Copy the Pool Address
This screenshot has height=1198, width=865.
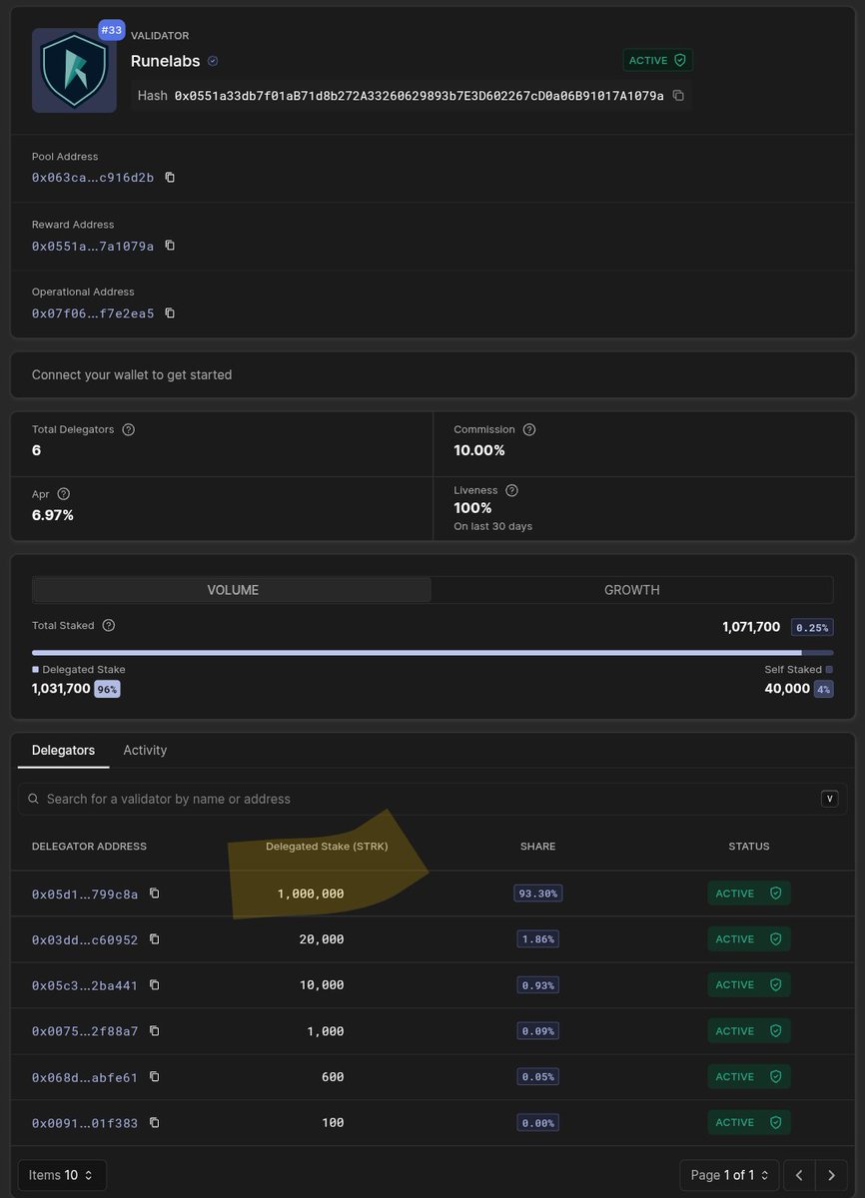(170, 178)
